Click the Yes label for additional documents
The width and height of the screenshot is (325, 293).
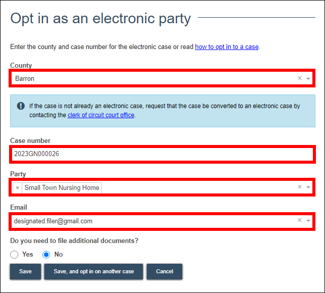[x=28, y=255]
